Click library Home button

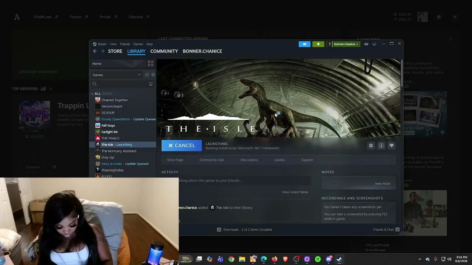coord(118,64)
